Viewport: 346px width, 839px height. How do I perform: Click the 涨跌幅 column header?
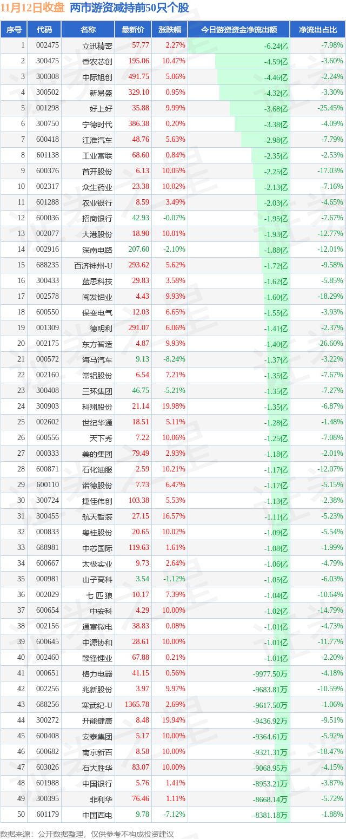[170, 30]
